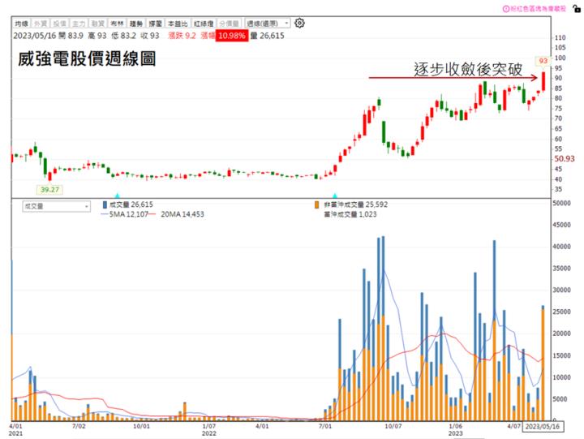Click the pink info circle icon

point(506,9)
